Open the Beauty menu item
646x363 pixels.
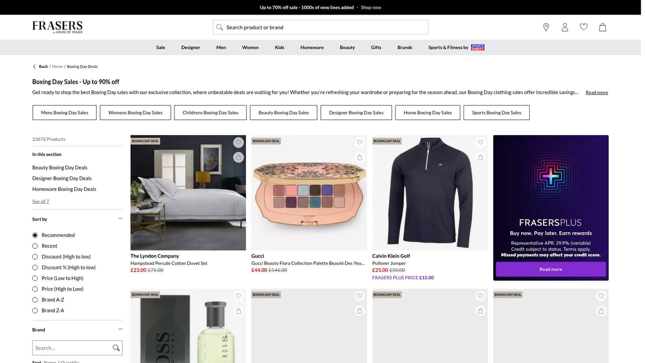pos(347,47)
